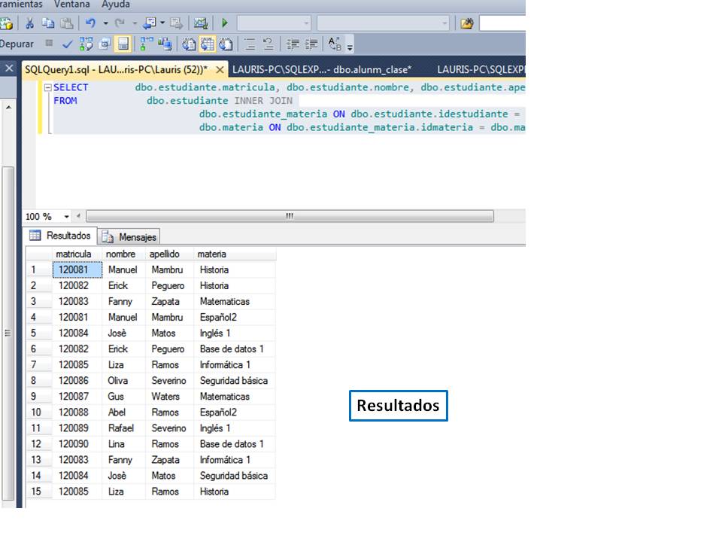The width and height of the screenshot is (722, 542).
Task: Execute the query with the green arrow
Action: point(225,23)
